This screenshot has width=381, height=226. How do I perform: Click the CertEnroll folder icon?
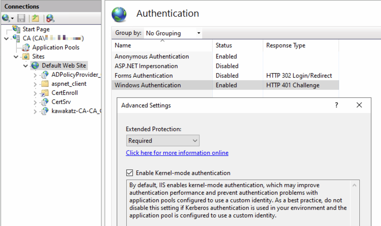click(x=45, y=93)
